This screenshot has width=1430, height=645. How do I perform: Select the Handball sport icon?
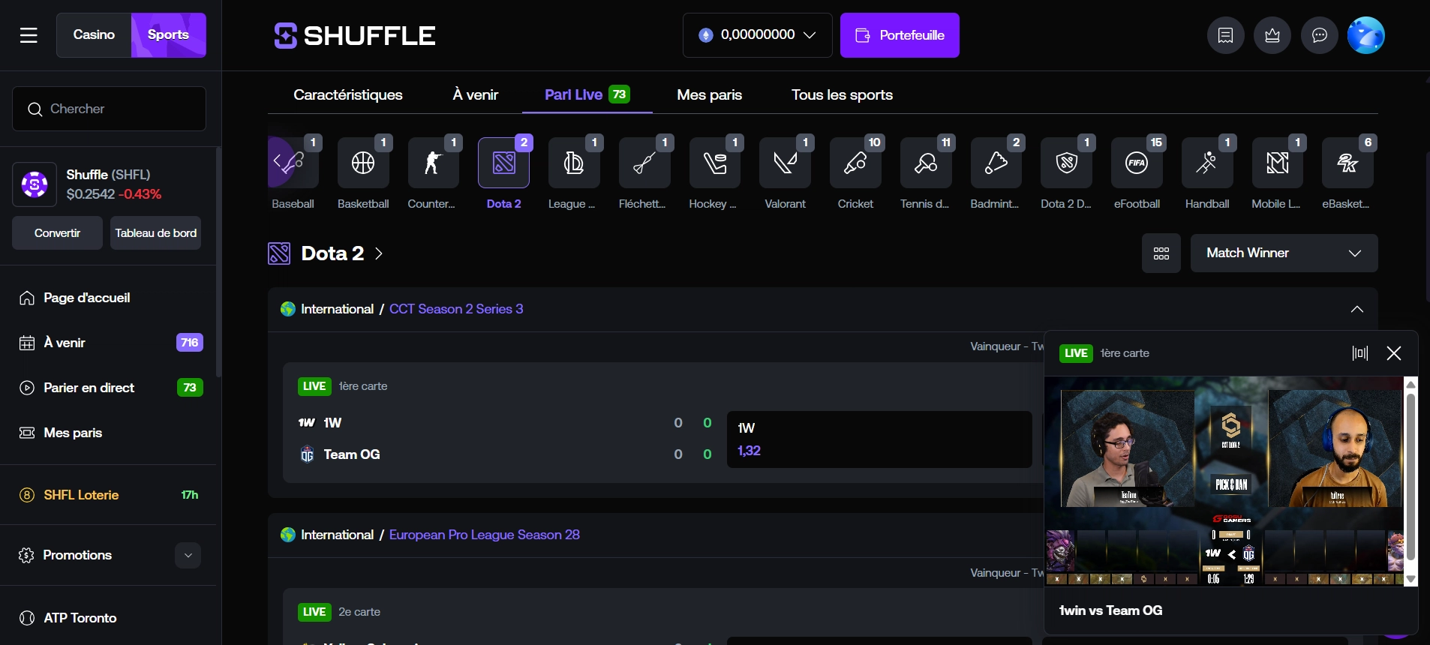(1207, 163)
